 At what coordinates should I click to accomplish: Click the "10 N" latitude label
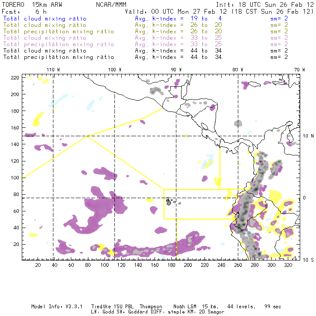click(308, 136)
